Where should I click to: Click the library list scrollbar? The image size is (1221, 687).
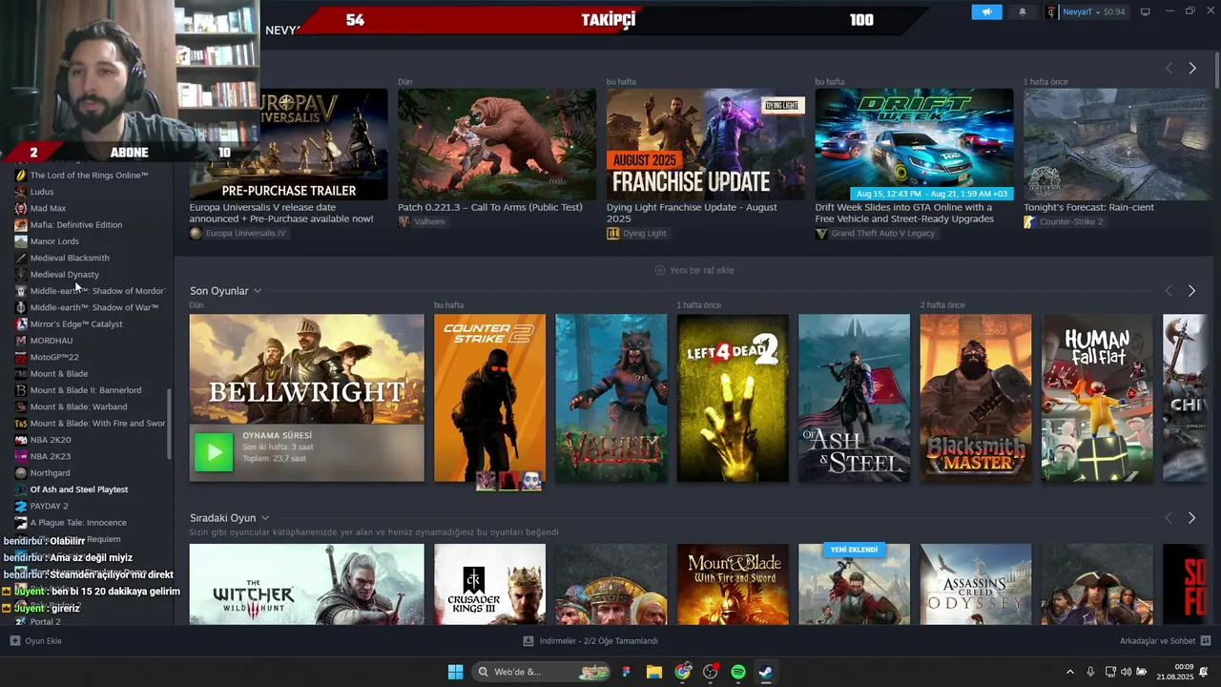tap(170, 425)
